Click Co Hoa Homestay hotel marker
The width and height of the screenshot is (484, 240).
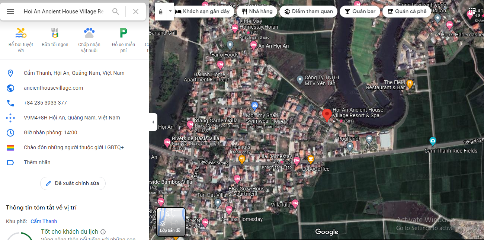point(229,210)
